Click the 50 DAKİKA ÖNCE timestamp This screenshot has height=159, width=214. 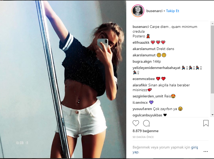tap(143, 137)
